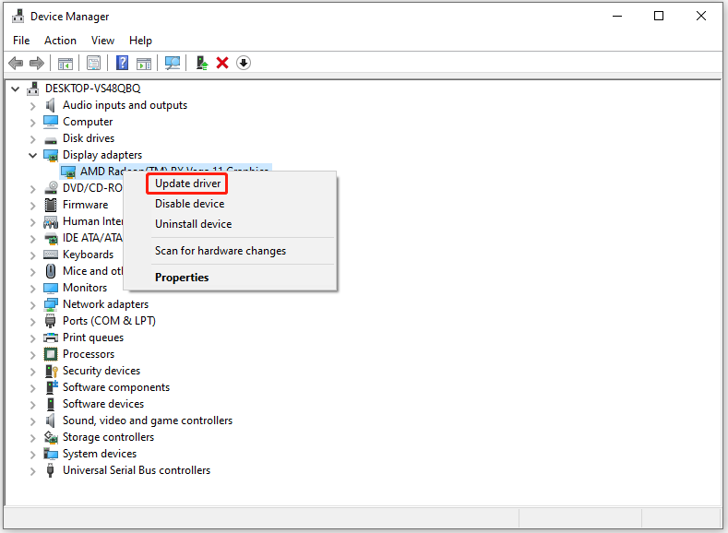Expand the System devices category
Image resolution: width=728 pixels, height=533 pixels.
click(32, 454)
